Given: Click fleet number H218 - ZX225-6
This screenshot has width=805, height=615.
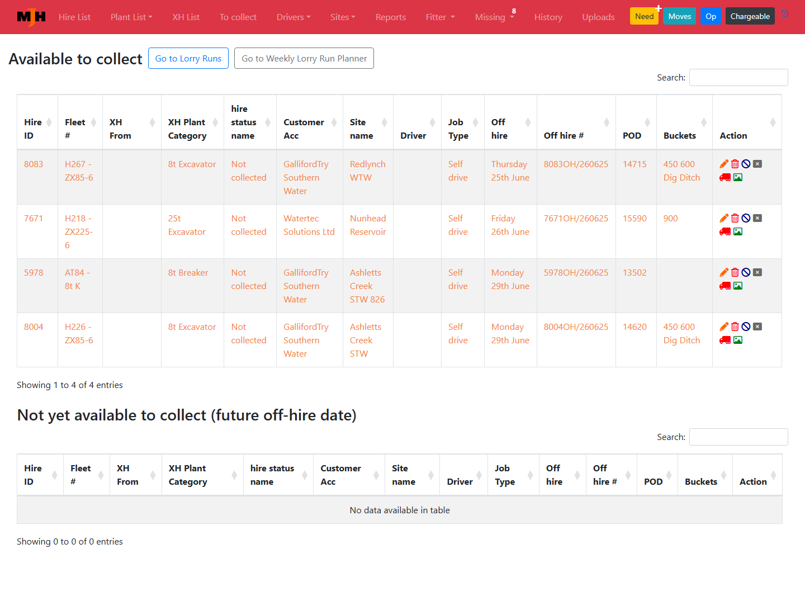Looking at the screenshot, I should [79, 231].
